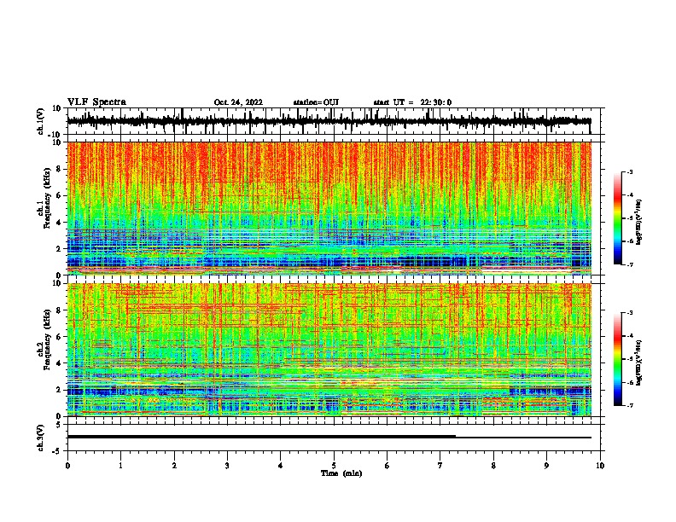Click inside the ch.2 frequency spectrogram

[x=329, y=350]
